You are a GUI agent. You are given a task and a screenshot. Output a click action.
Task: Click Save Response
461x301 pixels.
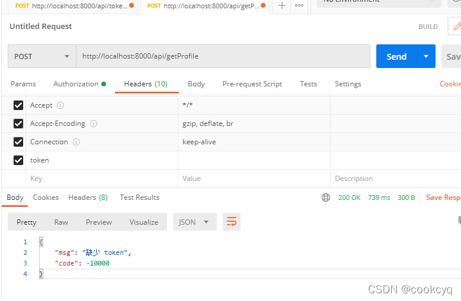(443, 198)
